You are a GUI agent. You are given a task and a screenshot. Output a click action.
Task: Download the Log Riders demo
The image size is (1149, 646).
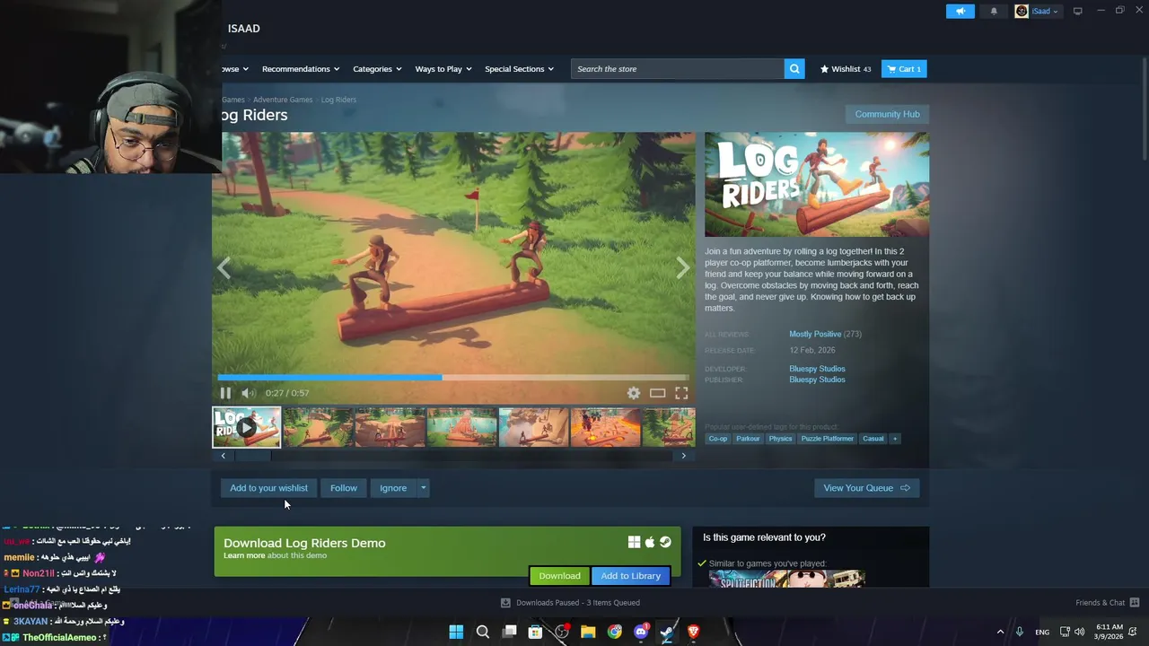pos(559,576)
